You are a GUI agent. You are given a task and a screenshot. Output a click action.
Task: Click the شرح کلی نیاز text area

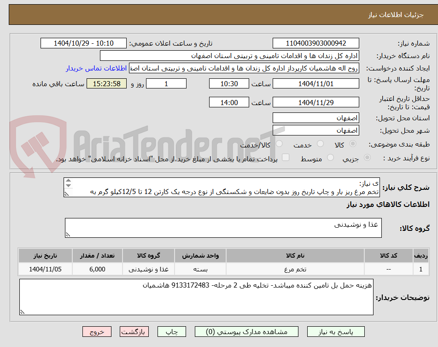pos(222,188)
